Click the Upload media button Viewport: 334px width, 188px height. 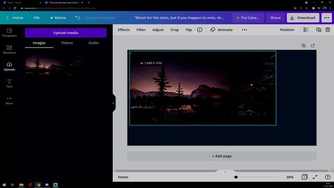click(x=66, y=33)
